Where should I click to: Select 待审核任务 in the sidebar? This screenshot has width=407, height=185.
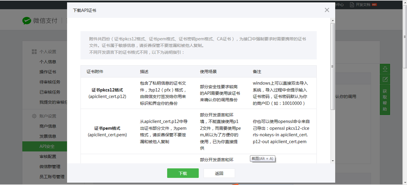click(x=50, y=82)
